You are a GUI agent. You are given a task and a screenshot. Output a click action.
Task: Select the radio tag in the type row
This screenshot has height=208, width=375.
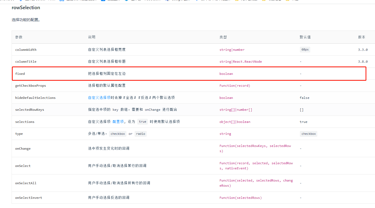[140, 134]
